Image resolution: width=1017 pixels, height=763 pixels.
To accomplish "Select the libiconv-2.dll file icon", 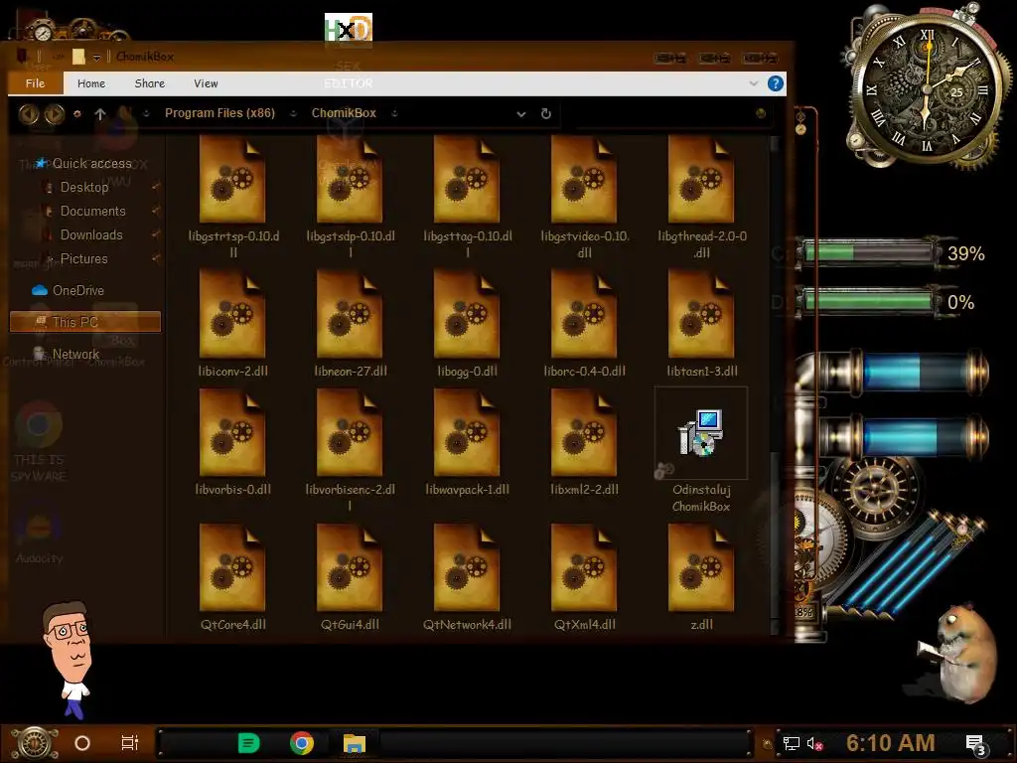I will coord(232,314).
